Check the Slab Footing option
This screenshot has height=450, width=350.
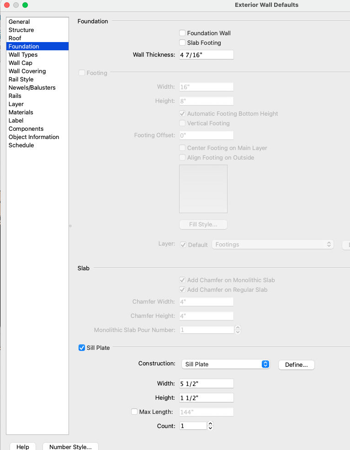coord(182,43)
